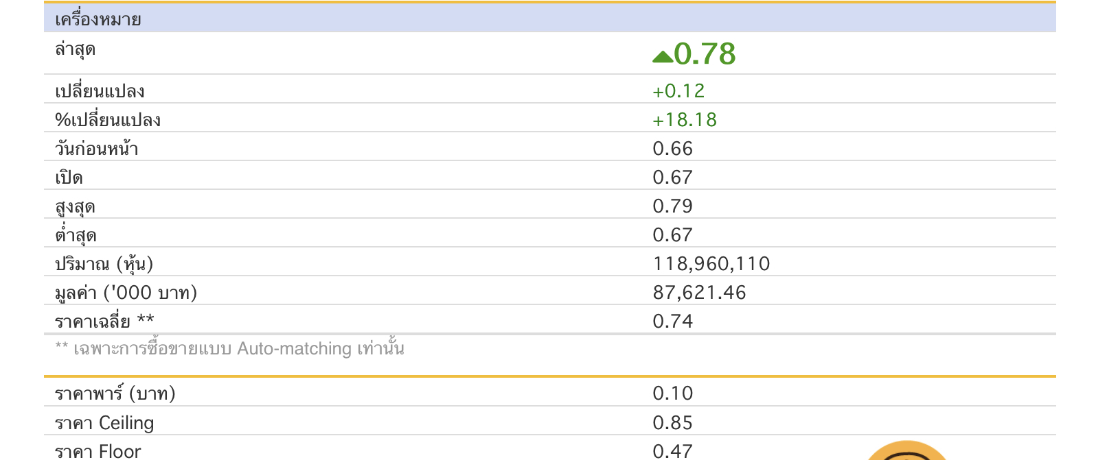The image size is (1096, 460).
Task: Click the ต่ำสุด low price label
Action: point(76,235)
